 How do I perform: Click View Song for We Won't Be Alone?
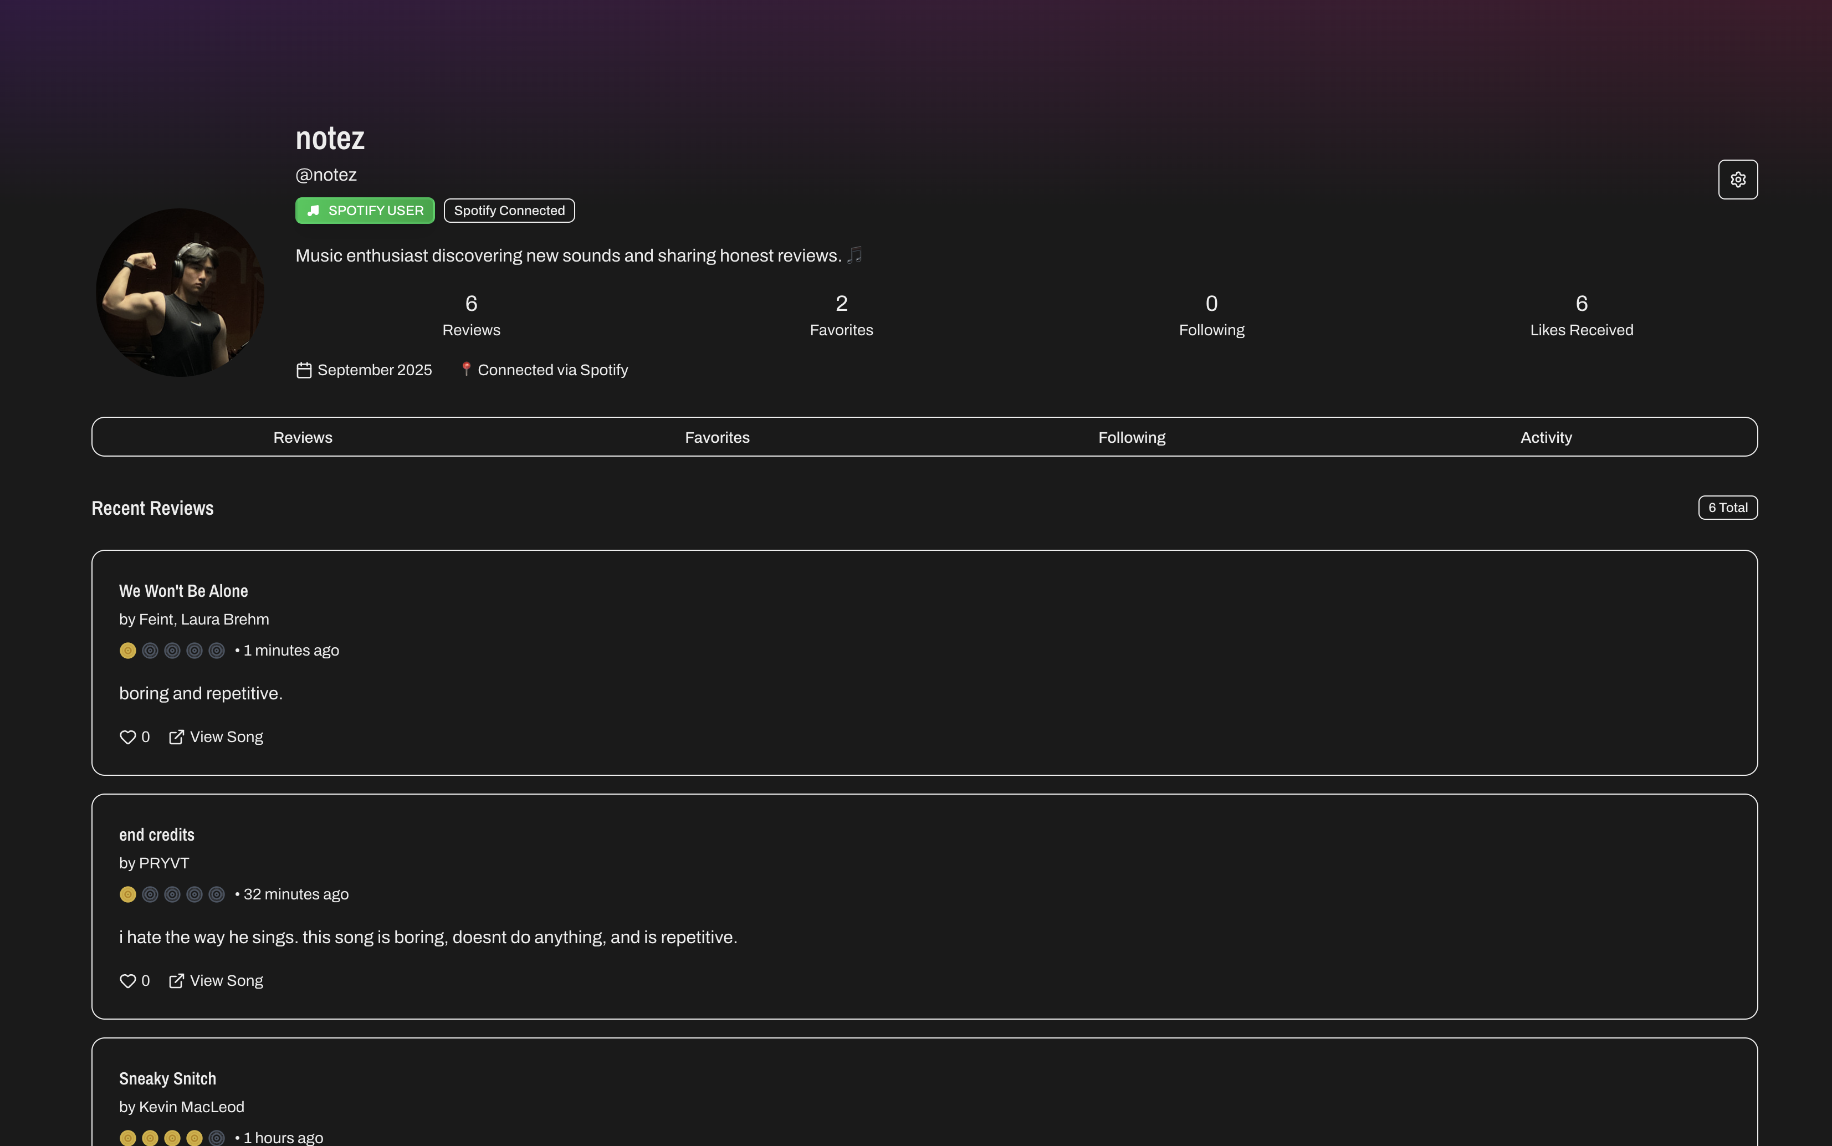tap(226, 736)
